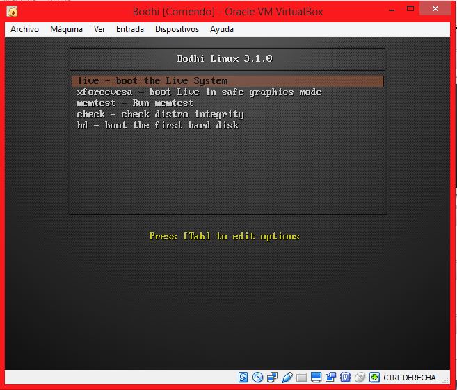Open the Ayuda menu
The image size is (457, 390).
(222, 29)
